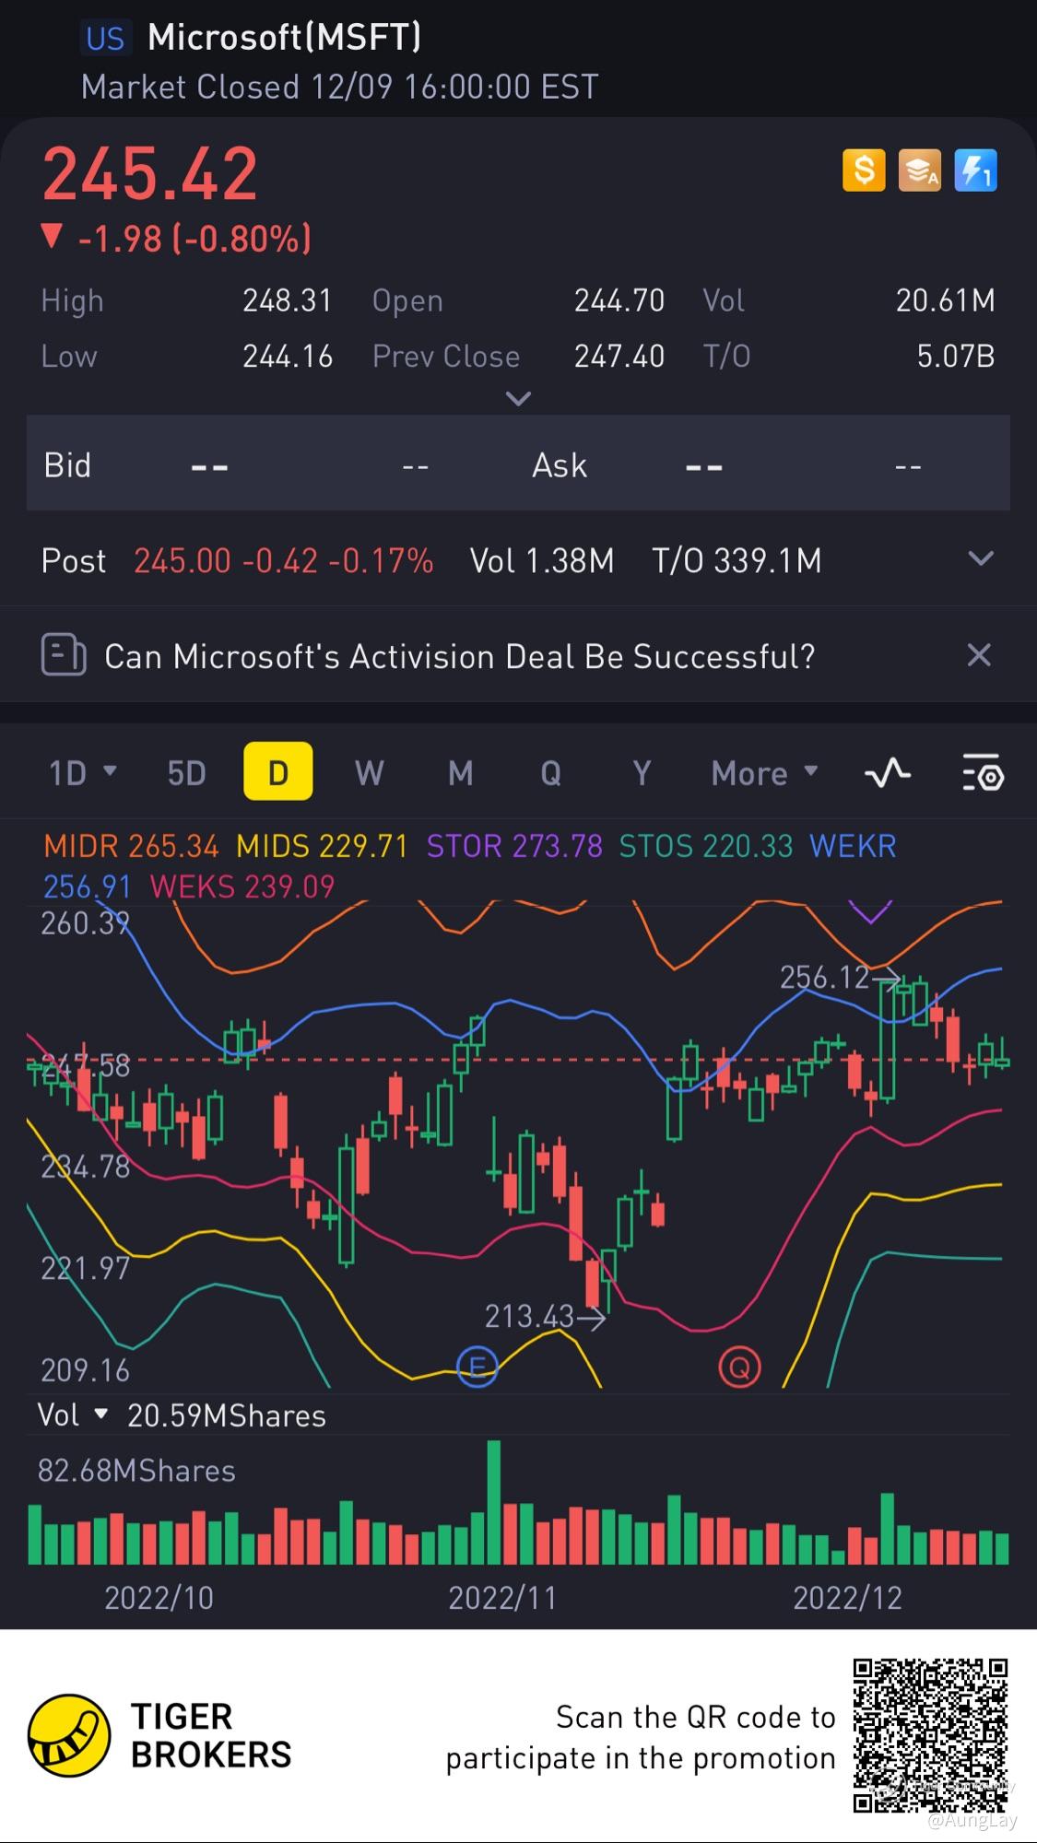Dismiss the Activision deal news banner

click(x=979, y=655)
